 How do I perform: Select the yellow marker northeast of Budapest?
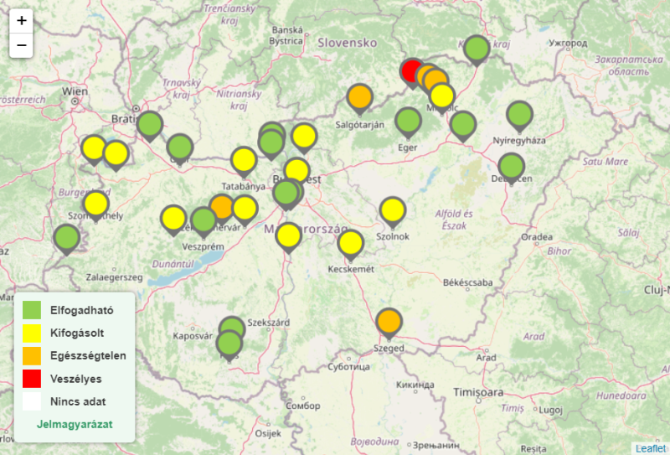point(304,137)
